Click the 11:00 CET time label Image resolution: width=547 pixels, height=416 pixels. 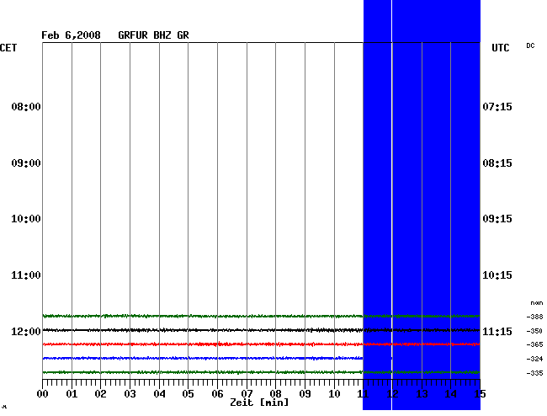(x=26, y=275)
